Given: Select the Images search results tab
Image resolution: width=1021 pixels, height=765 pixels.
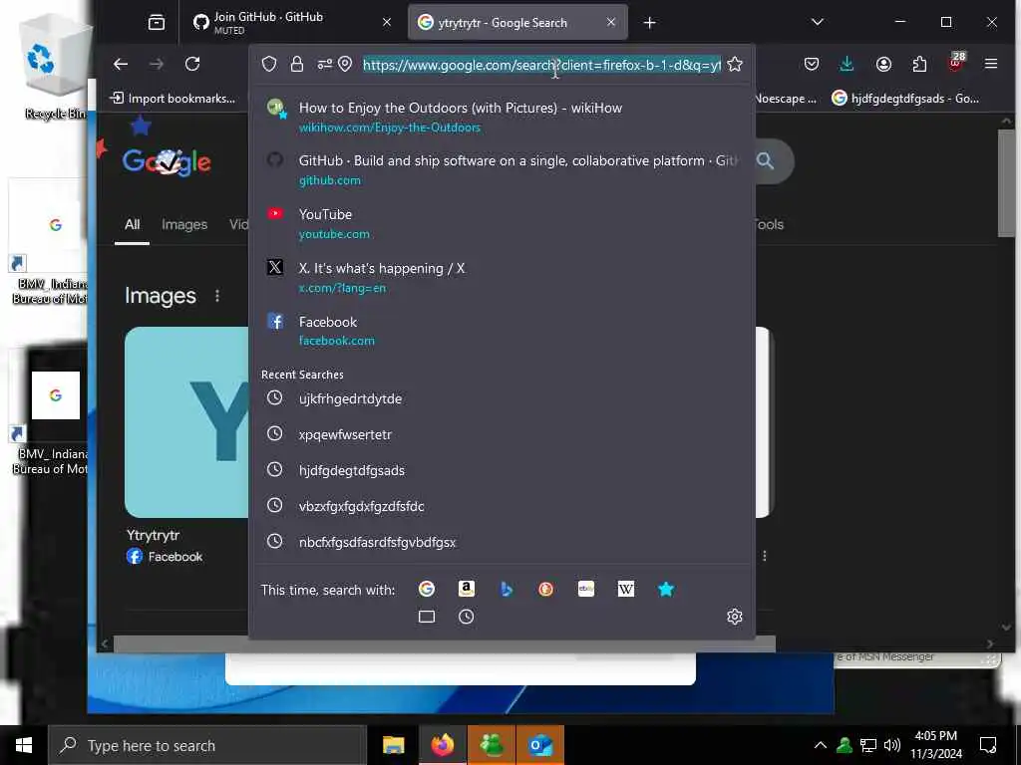Looking at the screenshot, I should coord(184,225).
